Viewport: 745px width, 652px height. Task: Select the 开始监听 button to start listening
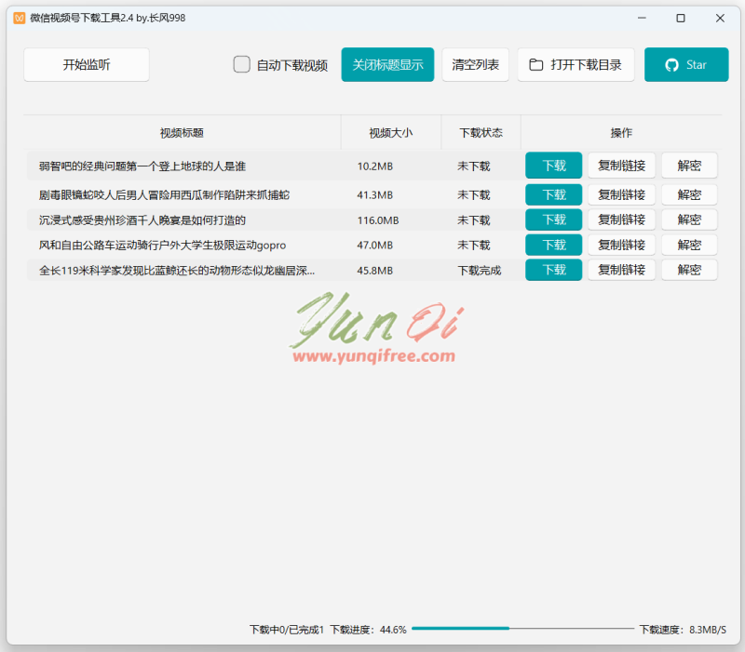pos(86,64)
